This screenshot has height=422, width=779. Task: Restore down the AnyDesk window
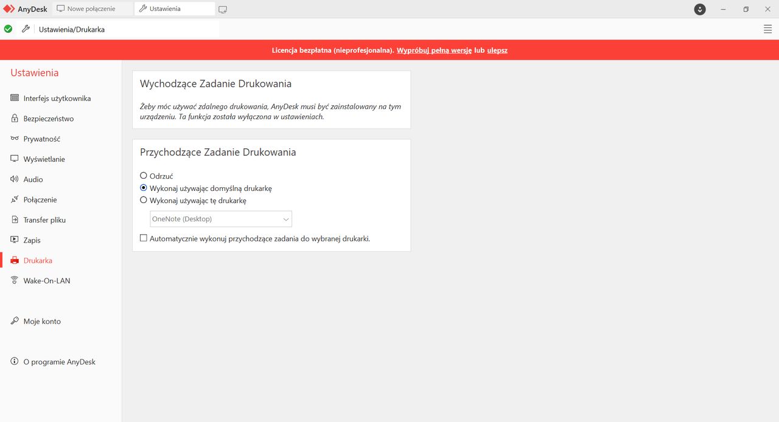746,9
